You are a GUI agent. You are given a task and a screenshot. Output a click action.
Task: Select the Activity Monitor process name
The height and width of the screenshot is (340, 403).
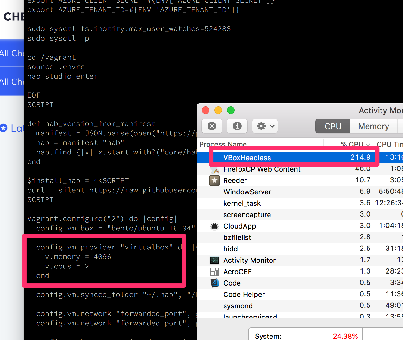pos(249,260)
